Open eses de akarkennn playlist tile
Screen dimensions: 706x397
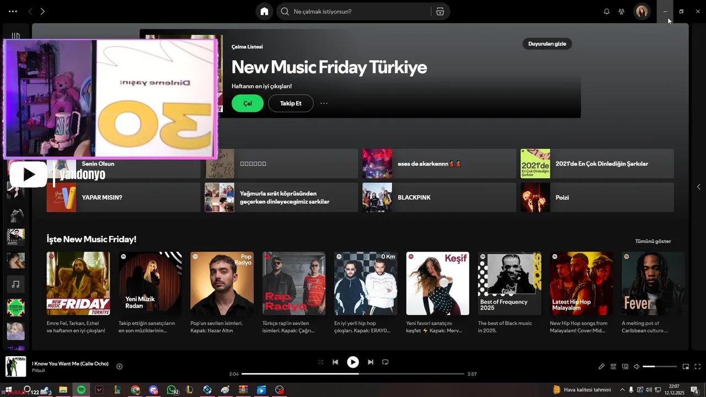point(439,164)
